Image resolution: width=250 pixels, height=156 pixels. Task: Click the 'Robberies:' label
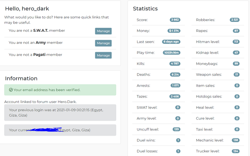click(x=205, y=20)
